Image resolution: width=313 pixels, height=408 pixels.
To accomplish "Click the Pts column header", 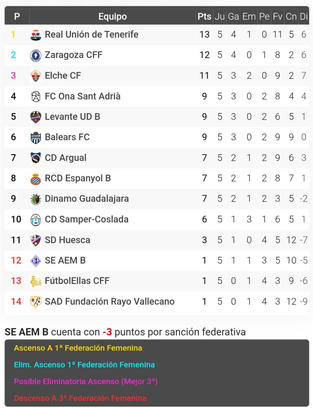I will [x=204, y=16].
